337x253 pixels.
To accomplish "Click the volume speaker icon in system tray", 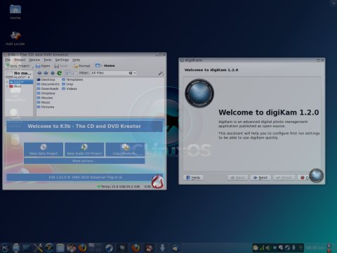I will point(267,247).
